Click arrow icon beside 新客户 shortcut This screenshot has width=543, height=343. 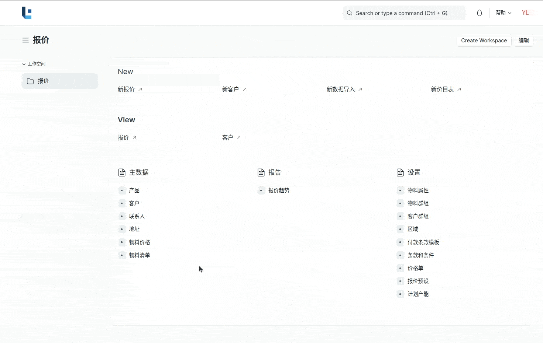point(245,89)
